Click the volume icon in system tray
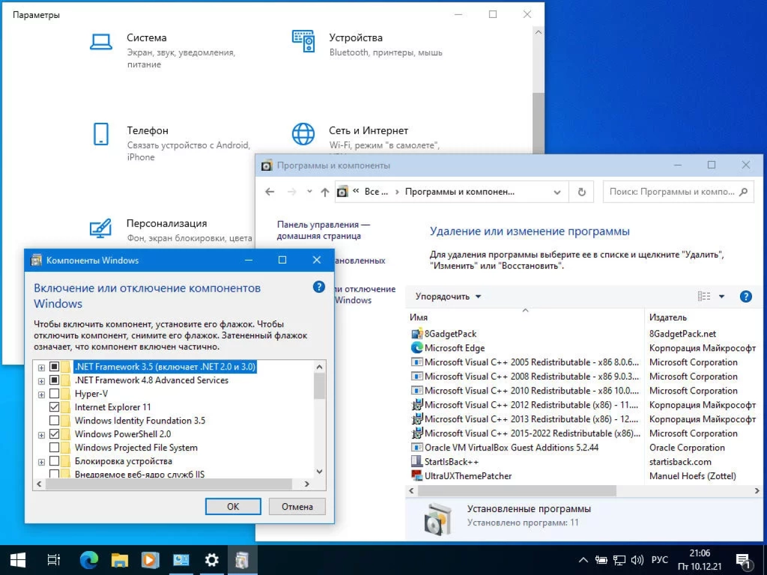Viewport: 767px width, 575px height. [637, 560]
